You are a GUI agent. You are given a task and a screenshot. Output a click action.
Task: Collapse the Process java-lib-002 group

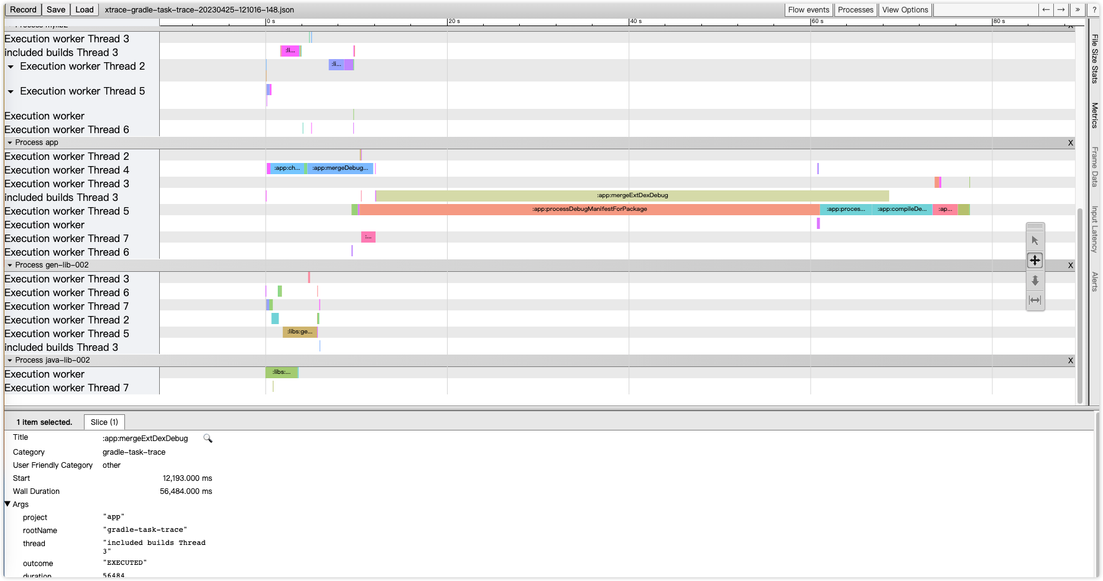(x=10, y=360)
